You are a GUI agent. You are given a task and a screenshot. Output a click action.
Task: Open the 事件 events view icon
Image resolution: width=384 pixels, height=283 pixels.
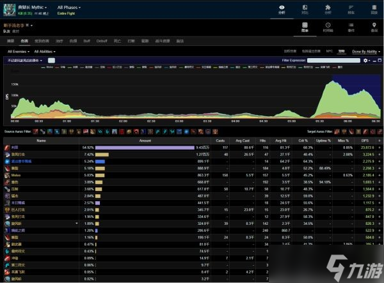pyautogui.click(x=350, y=27)
